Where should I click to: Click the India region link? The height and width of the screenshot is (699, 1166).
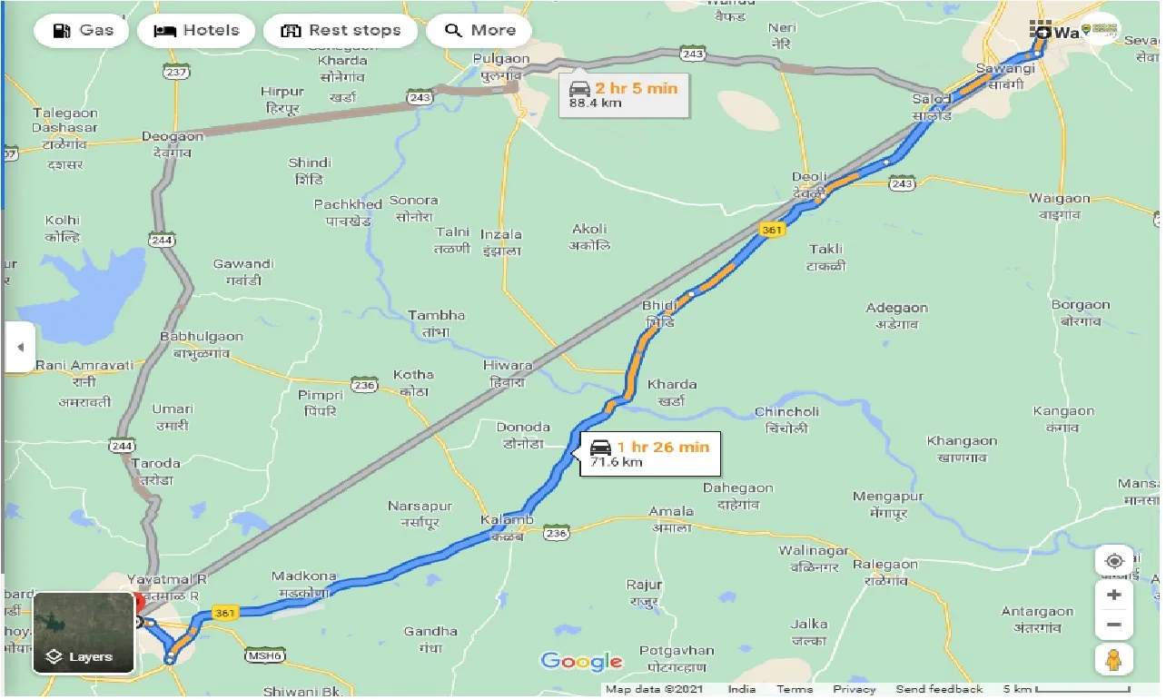[741, 689]
